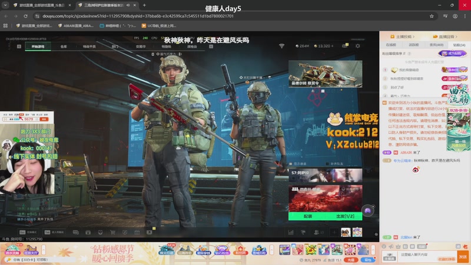Open the 直播回看 link in chat panel

click(446, 37)
